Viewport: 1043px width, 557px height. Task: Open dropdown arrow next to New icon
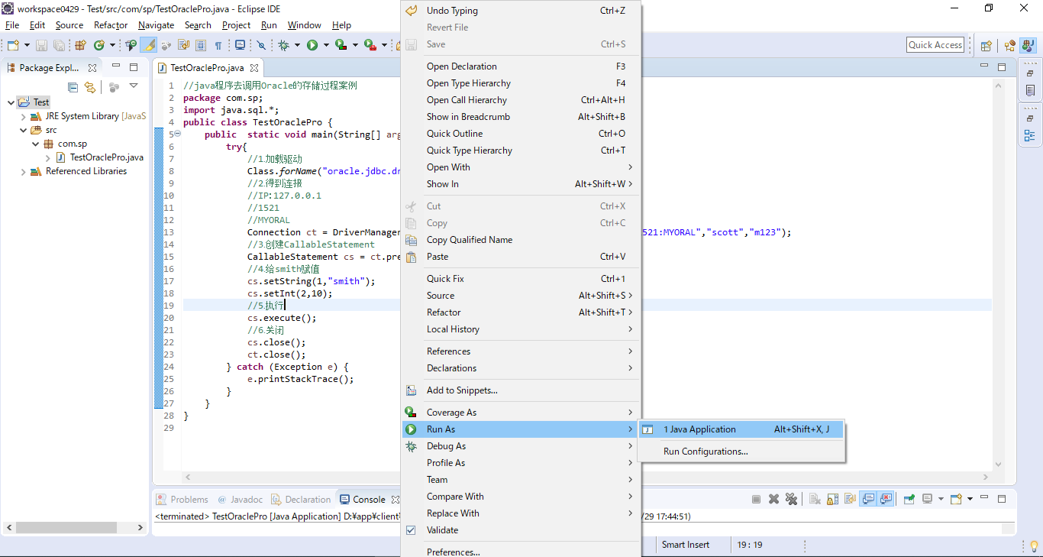[x=27, y=45]
